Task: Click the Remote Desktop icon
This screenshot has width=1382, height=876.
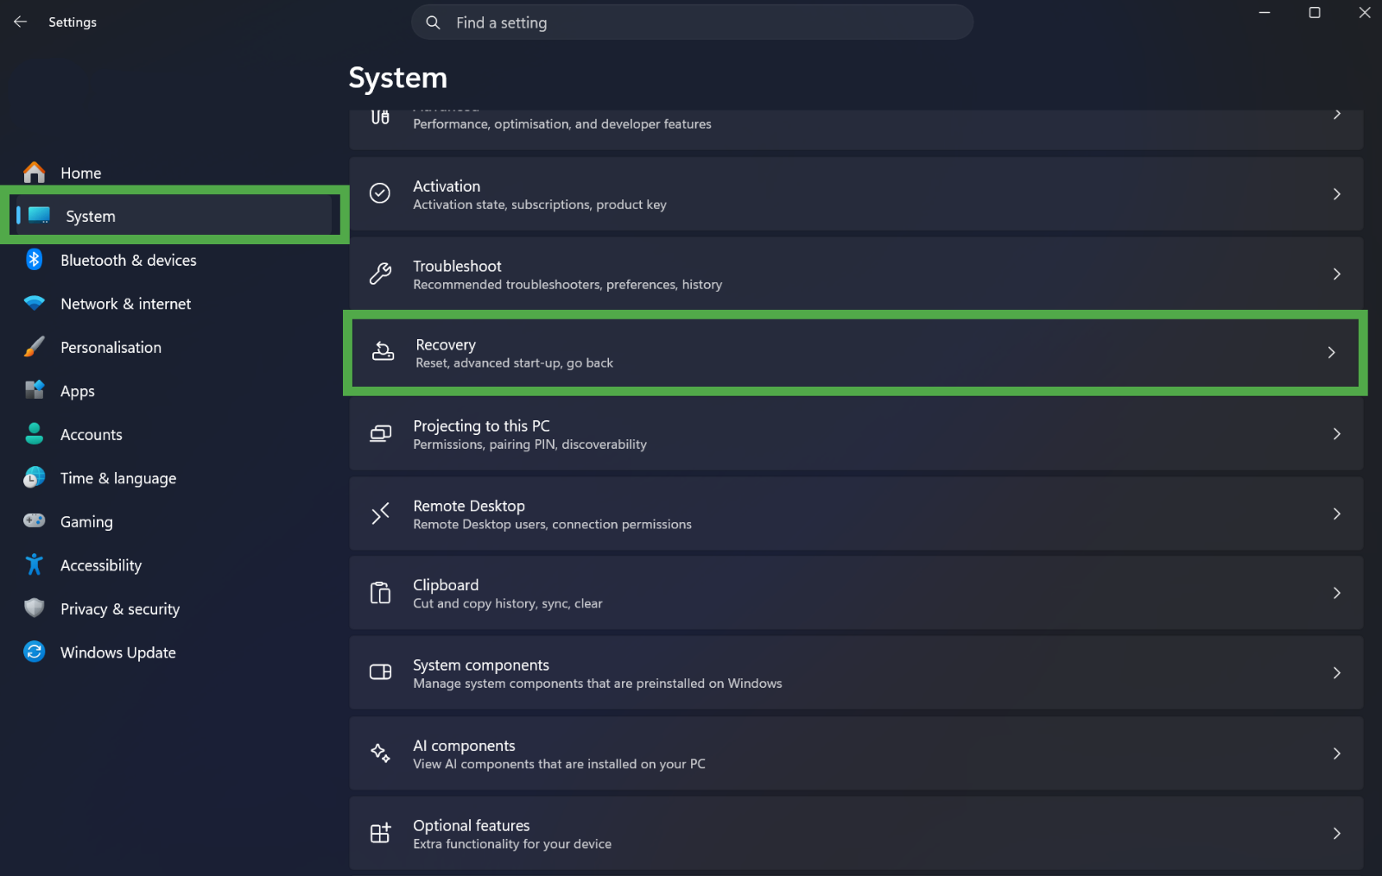Action: 380,514
